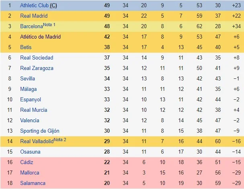Click the Real Sociedad link
This screenshot has height=189, width=244.
37,58
